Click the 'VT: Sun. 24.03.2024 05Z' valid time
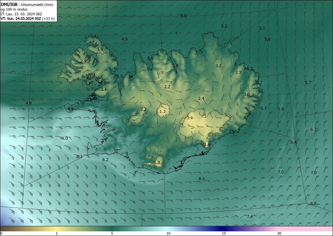 point(21,19)
